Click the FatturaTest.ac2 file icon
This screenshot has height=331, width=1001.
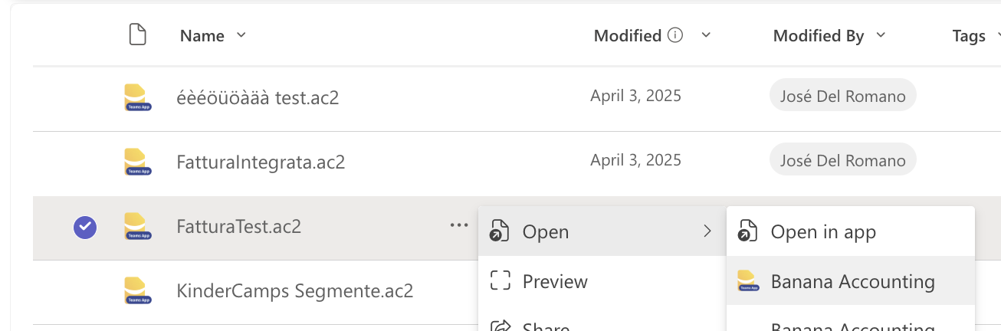click(x=137, y=227)
